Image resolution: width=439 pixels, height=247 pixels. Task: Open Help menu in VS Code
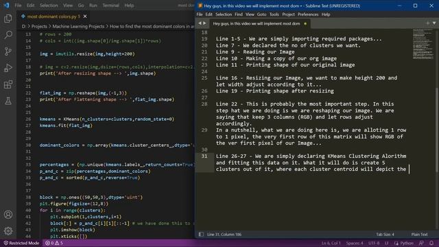pos(129,5)
